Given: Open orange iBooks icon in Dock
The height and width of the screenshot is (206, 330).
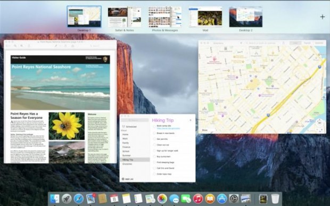Looking at the screenshot, I should click(210, 199).
